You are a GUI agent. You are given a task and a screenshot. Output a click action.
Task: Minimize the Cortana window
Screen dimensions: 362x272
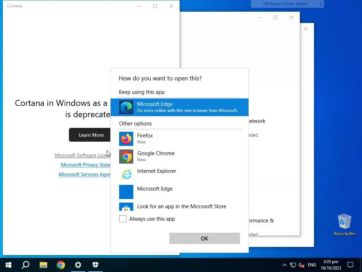click(x=139, y=6)
